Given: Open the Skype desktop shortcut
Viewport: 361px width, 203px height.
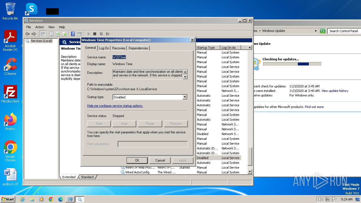Looking at the screenshot, I should (31, 9).
